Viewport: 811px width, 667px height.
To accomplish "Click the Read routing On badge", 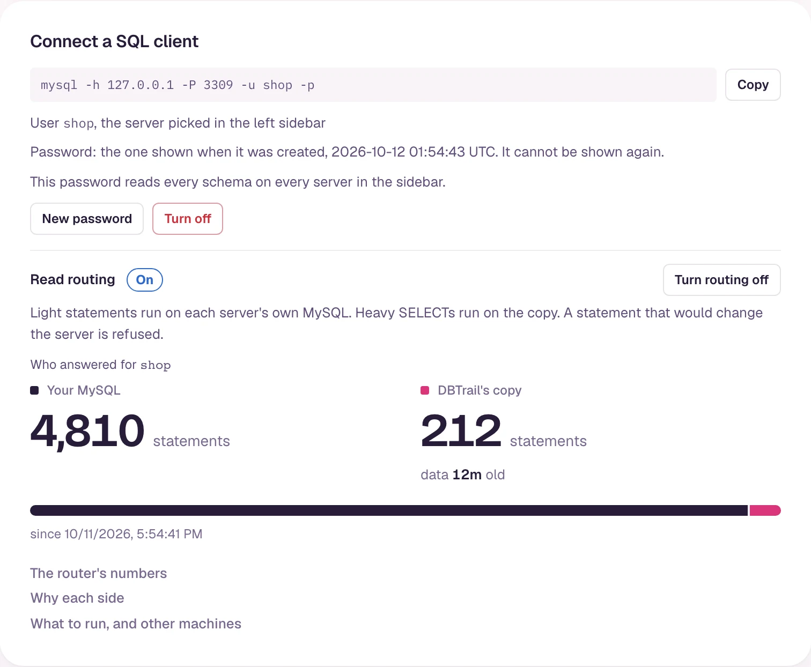I will point(145,280).
